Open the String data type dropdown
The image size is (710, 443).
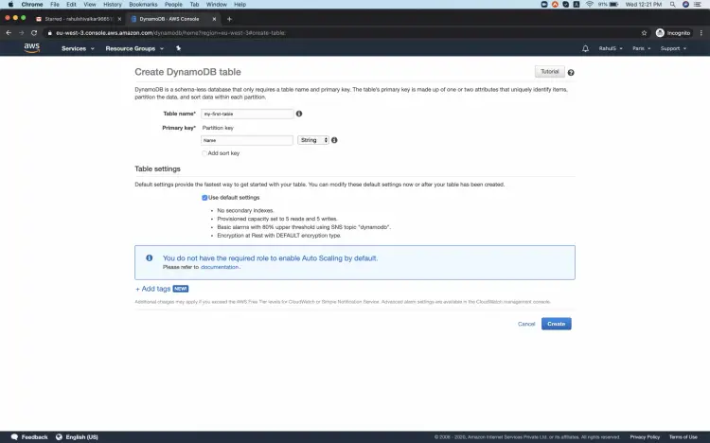pyautogui.click(x=313, y=140)
